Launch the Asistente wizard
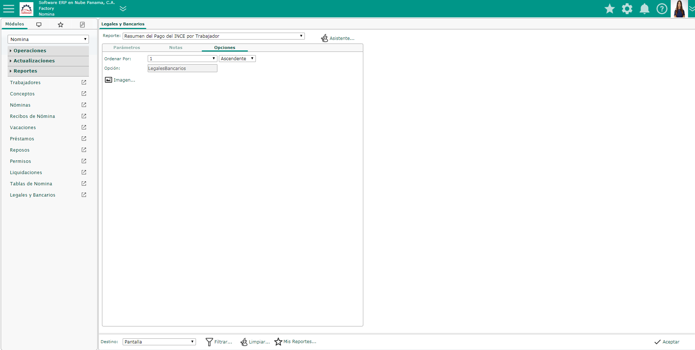Image resolution: width=695 pixels, height=350 pixels. click(338, 38)
